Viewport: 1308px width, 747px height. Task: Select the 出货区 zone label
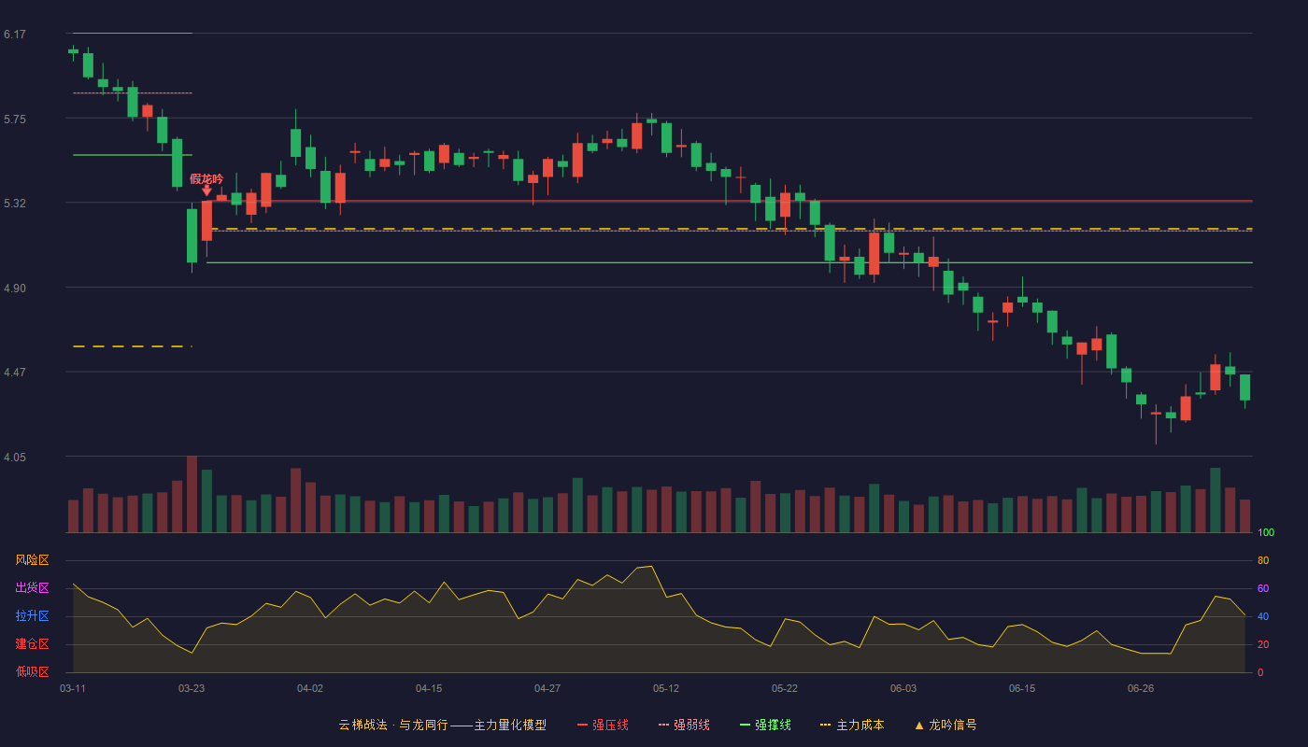tap(32, 588)
